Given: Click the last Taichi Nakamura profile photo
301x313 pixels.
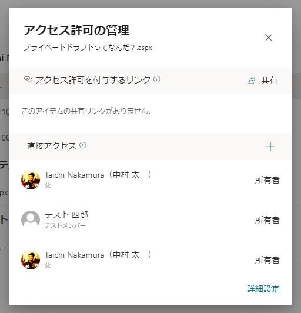Looking at the screenshot, I should tap(31, 260).
